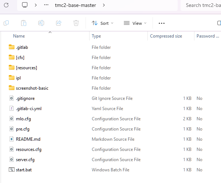
Task: Click the Paste clipboard icon
Action: click(24, 23)
